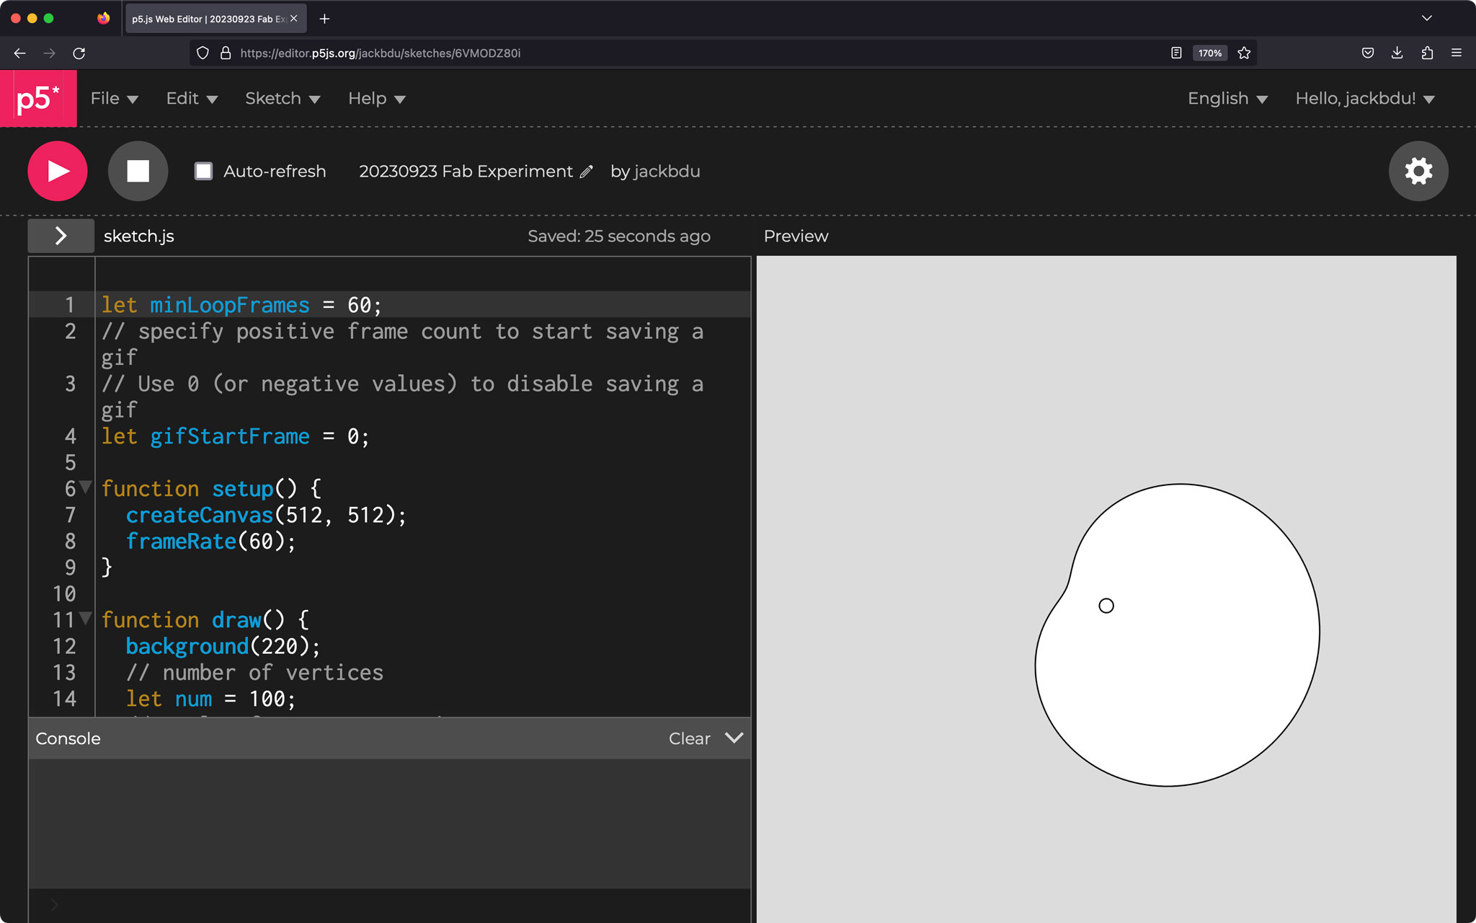This screenshot has width=1476, height=923.
Task: Open the extensions puzzle icon
Action: 1427,53
